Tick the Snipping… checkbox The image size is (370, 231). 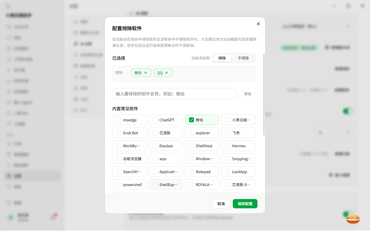pyautogui.click(x=228, y=159)
